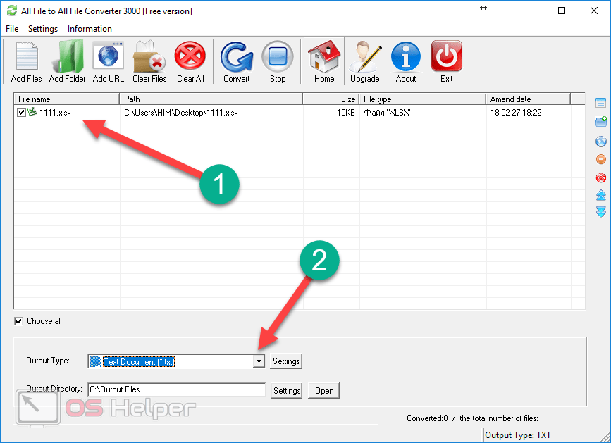Click the Stop toolbar icon

[278, 57]
